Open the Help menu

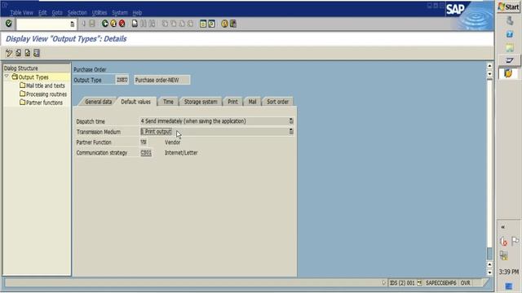[137, 13]
